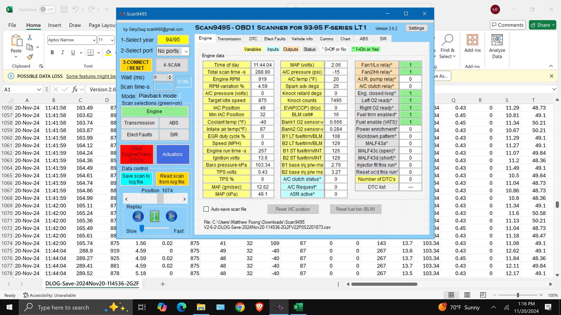Click the Excel Paste clipboard icon

[x=16, y=40]
